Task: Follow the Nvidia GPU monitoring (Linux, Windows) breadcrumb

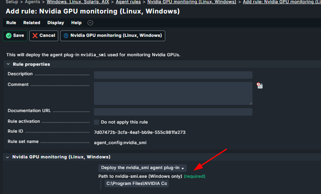Action: point(192,2)
